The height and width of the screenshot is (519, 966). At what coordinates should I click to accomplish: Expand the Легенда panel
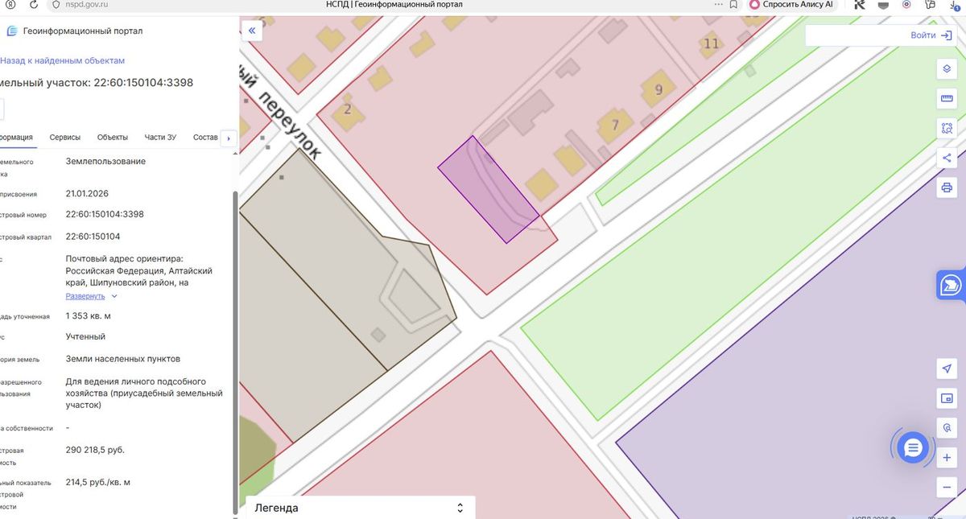pyautogui.click(x=460, y=508)
